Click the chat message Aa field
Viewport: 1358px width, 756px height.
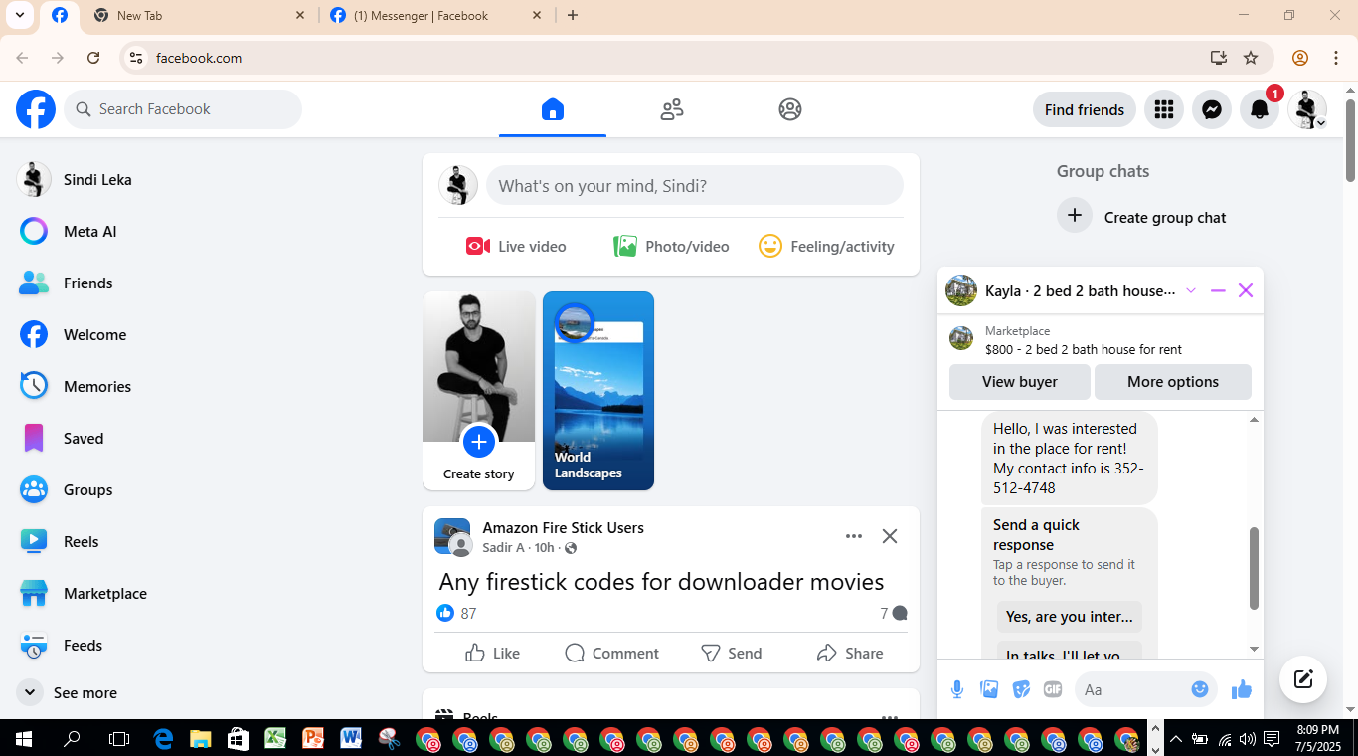pyautogui.click(x=1132, y=689)
